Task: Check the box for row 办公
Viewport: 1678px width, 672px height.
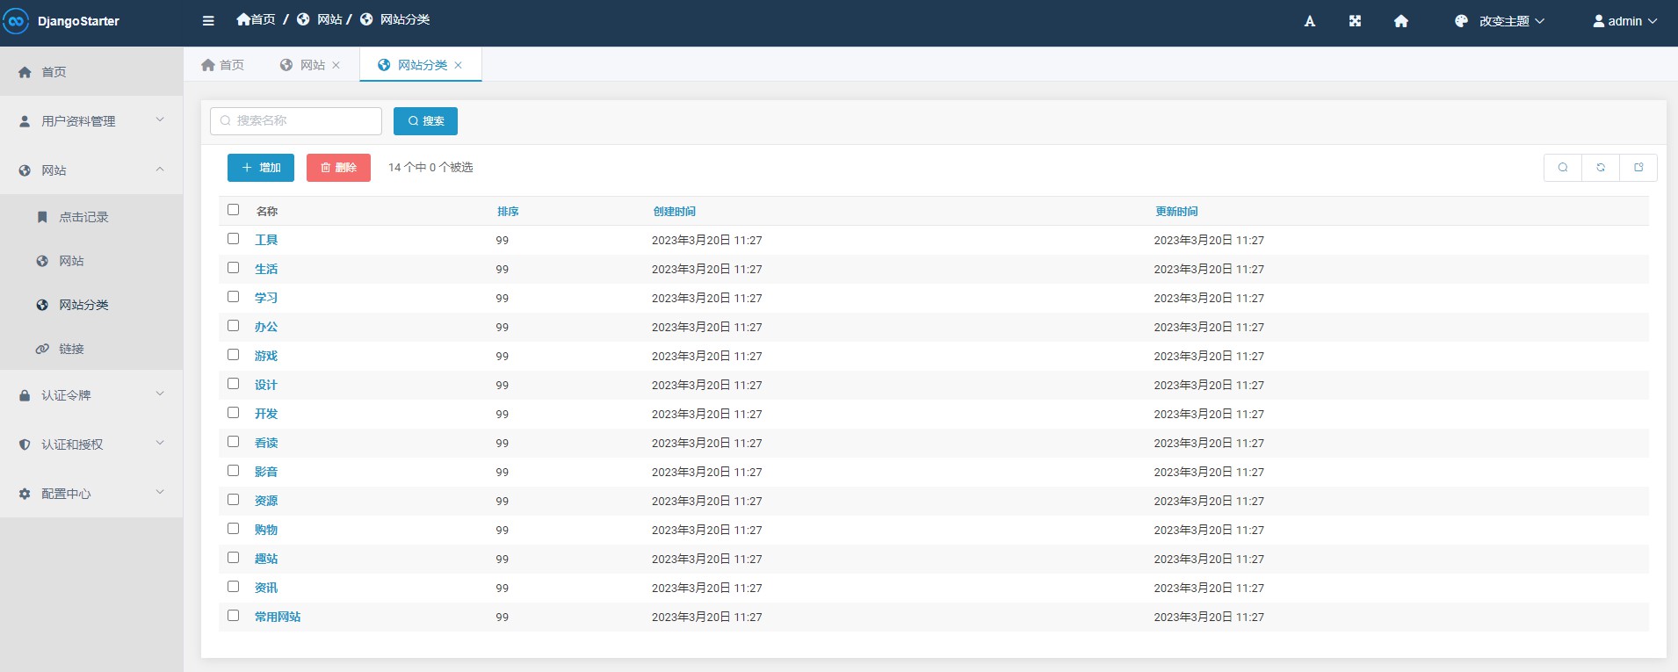Action: point(233,326)
